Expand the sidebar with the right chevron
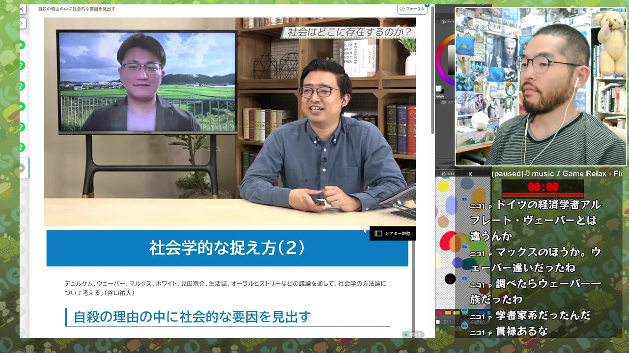Viewport: 629px width, 353px height. click(x=22, y=24)
